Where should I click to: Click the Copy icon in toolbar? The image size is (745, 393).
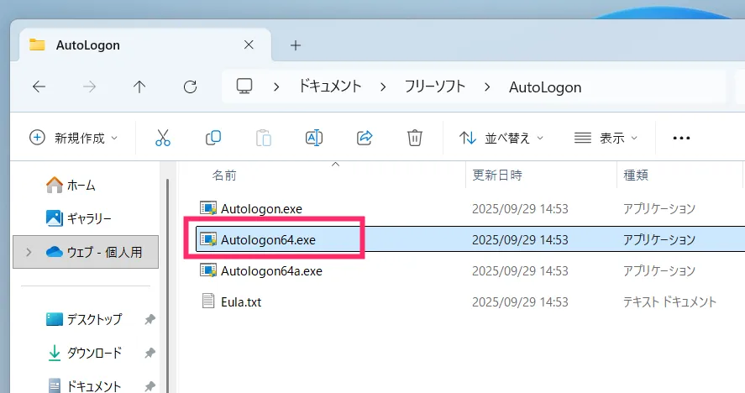tap(212, 138)
